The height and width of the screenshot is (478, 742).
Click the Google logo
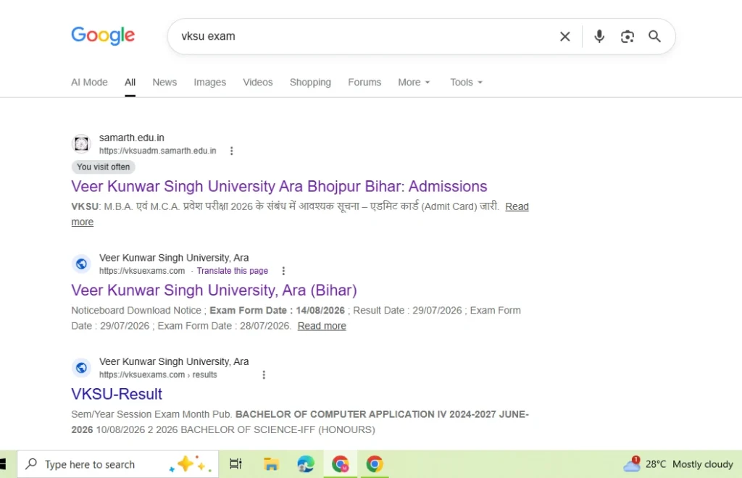coord(103,36)
